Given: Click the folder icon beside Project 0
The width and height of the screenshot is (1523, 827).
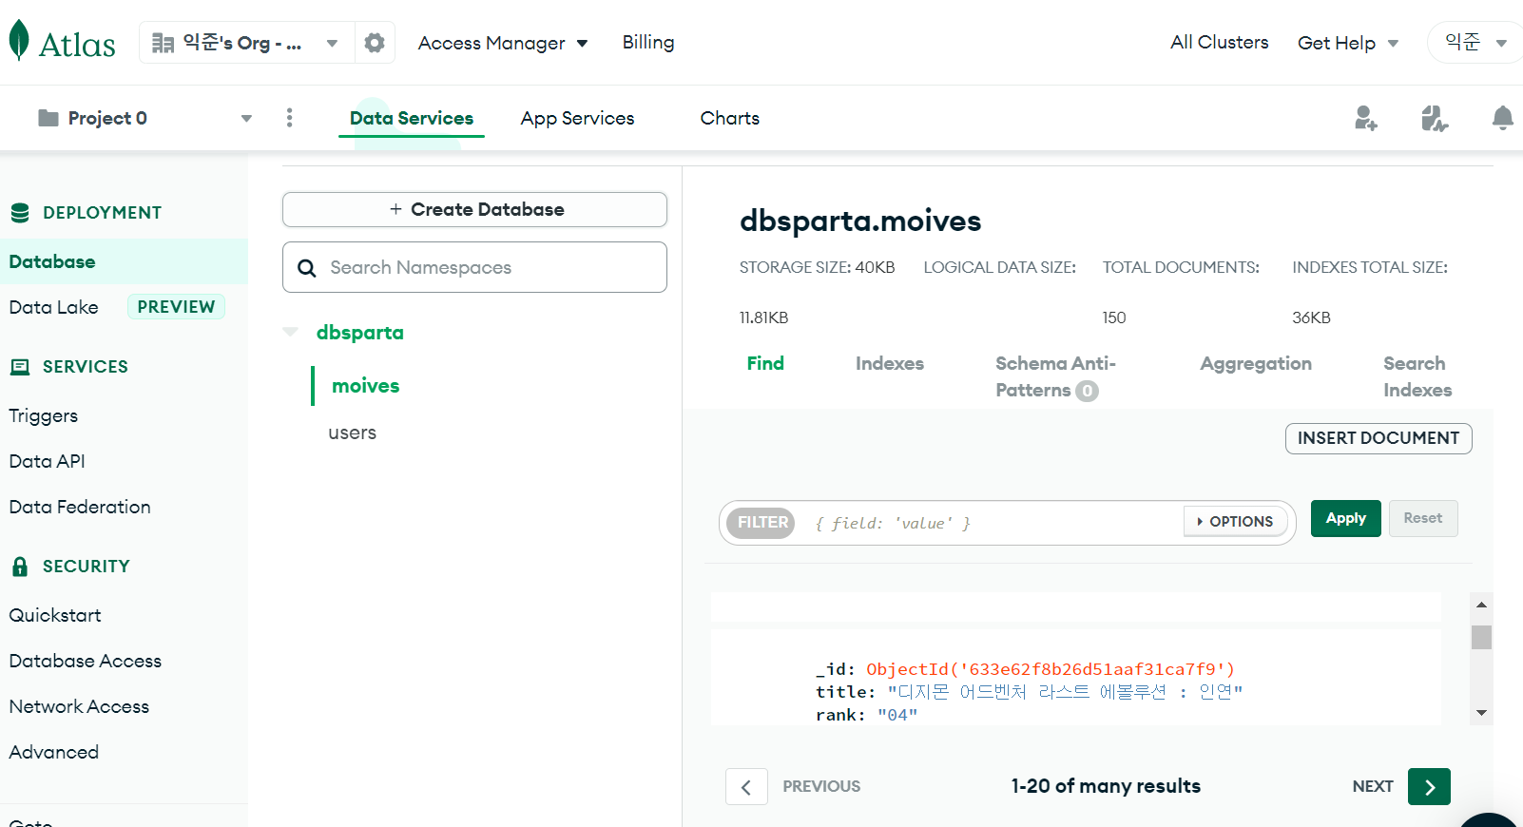Looking at the screenshot, I should [x=48, y=118].
